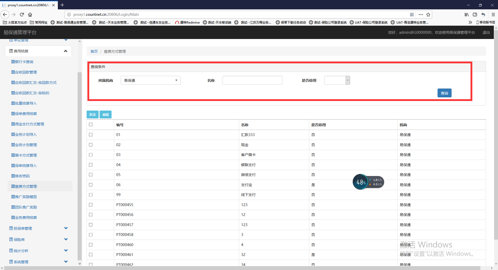
Task: Check the row for PT000455
Action: (x=91, y=205)
